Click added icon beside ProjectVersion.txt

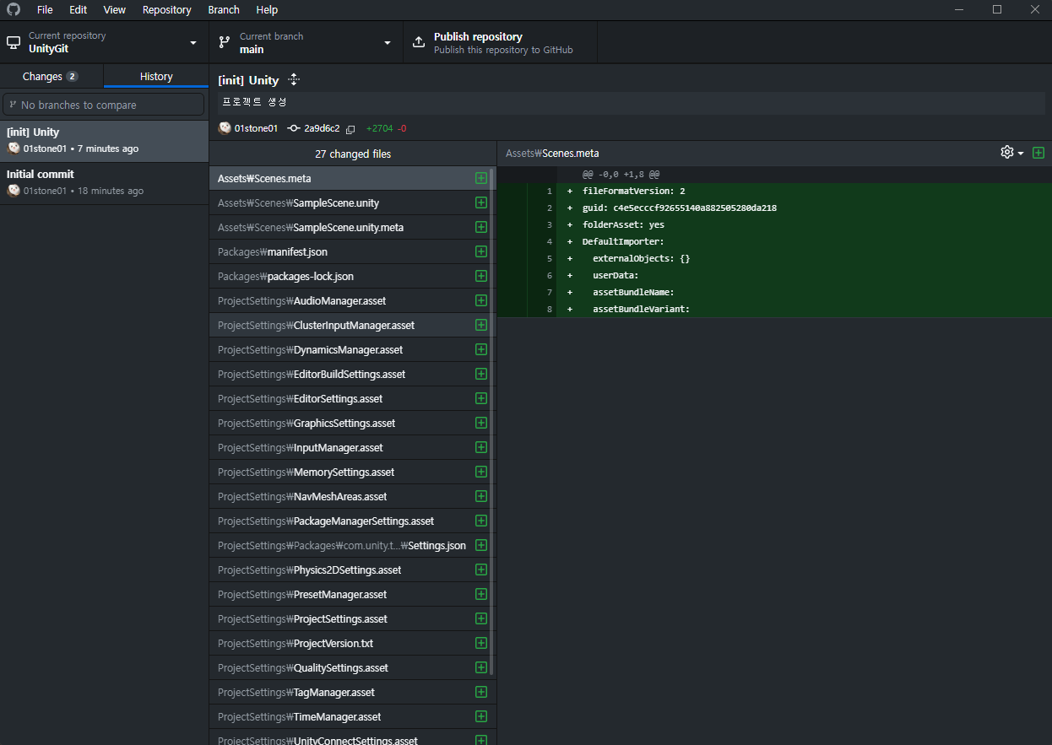coord(481,643)
